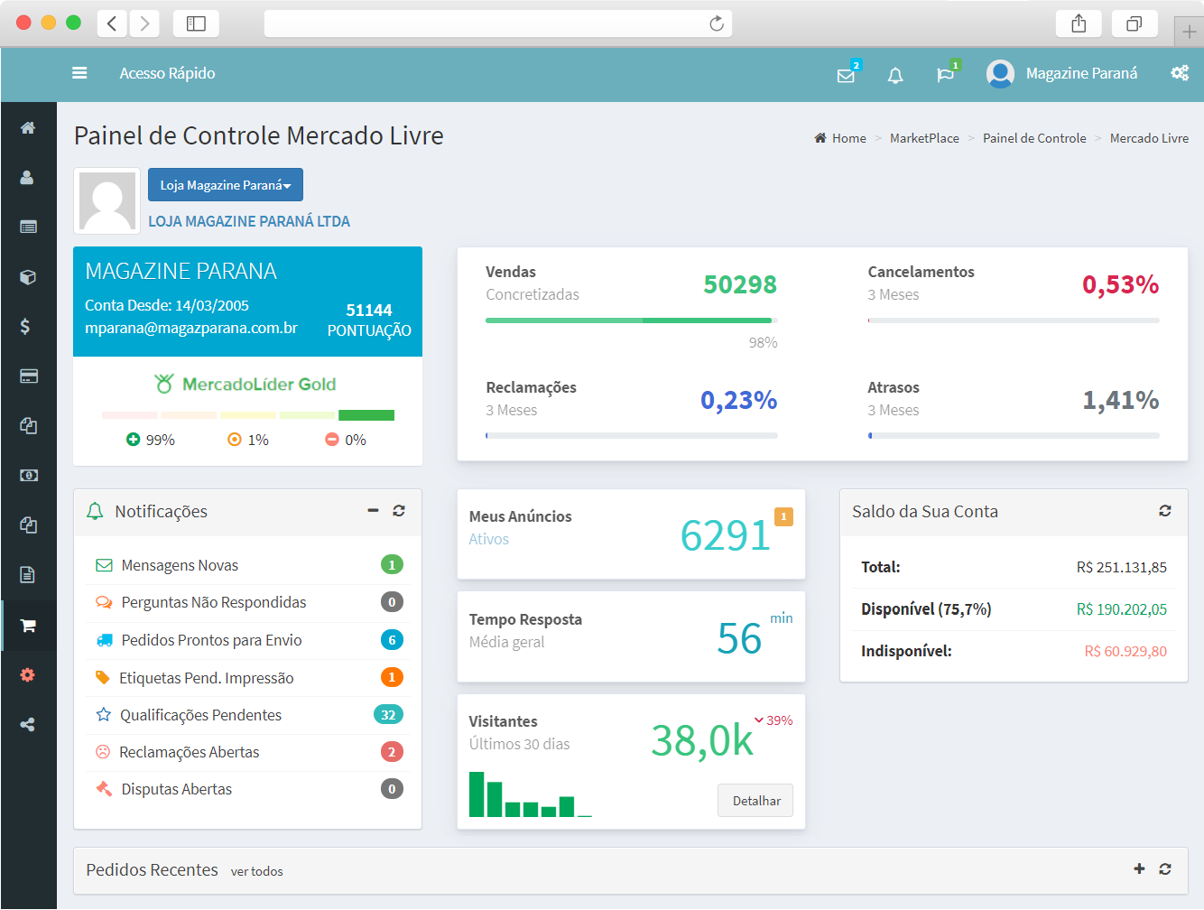The height and width of the screenshot is (910, 1204).
Task: Click the store profile picture thumbnail
Action: (x=107, y=201)
